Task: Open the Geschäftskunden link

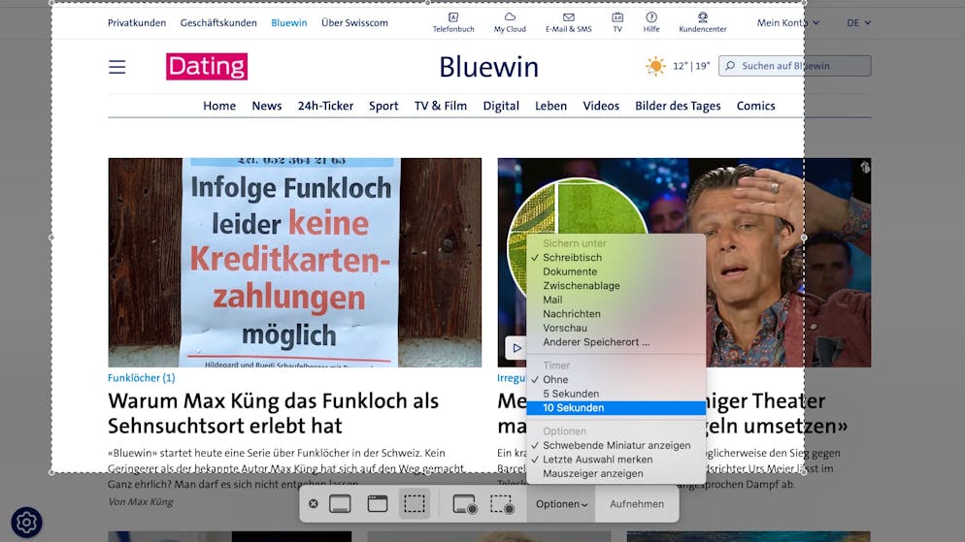Action: tap(218, 22)
